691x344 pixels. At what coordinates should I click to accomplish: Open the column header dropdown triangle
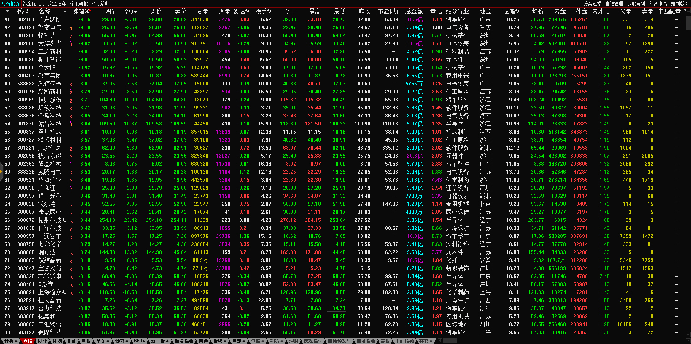tap(7, 11)
